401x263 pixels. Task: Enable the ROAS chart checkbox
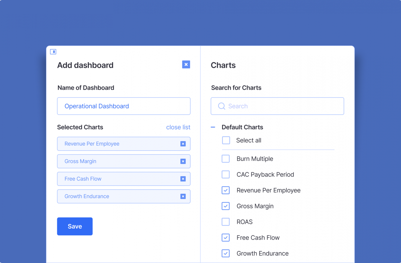pyautogui.click(x=226, y=222)
